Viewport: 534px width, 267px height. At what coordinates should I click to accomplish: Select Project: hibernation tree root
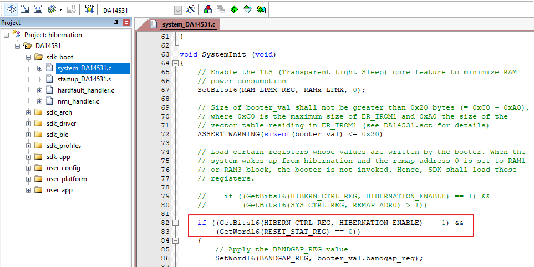pyautogui.click(x=53, y=35)
